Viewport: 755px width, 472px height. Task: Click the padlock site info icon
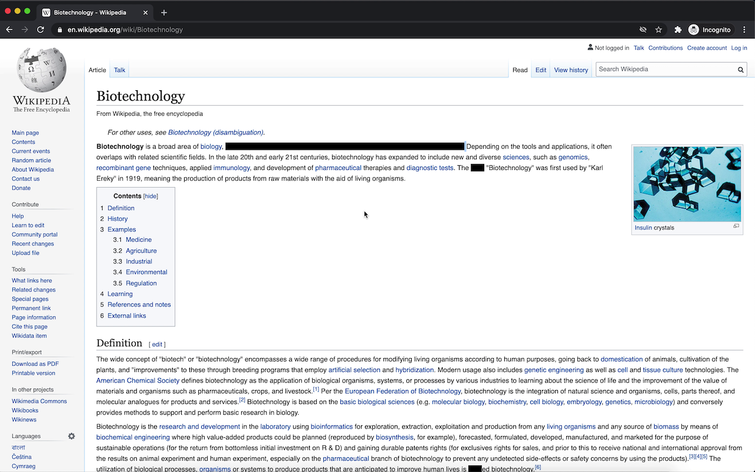(x=60, y=29)
